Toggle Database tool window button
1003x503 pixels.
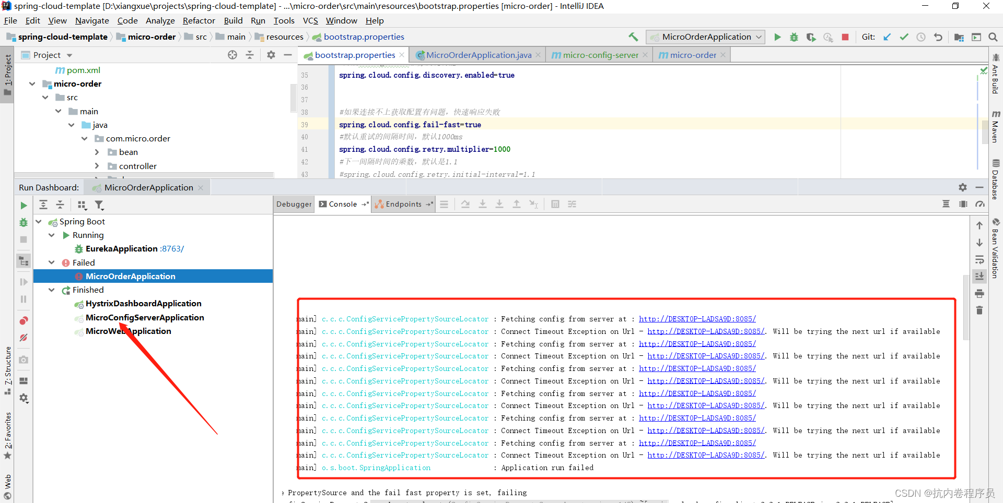(x=996, y=179)
